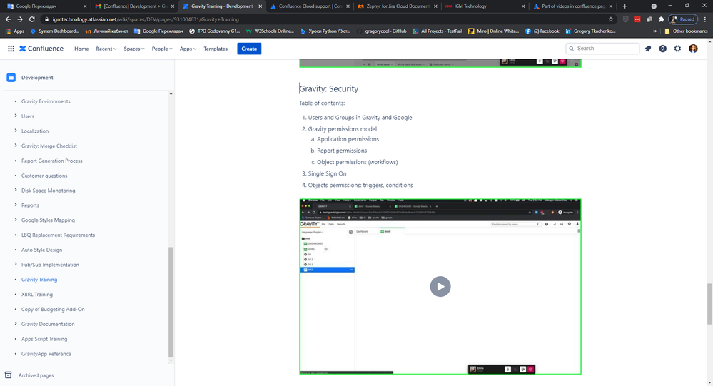Open the Recent dropdown menu

[x=106, y=49]
